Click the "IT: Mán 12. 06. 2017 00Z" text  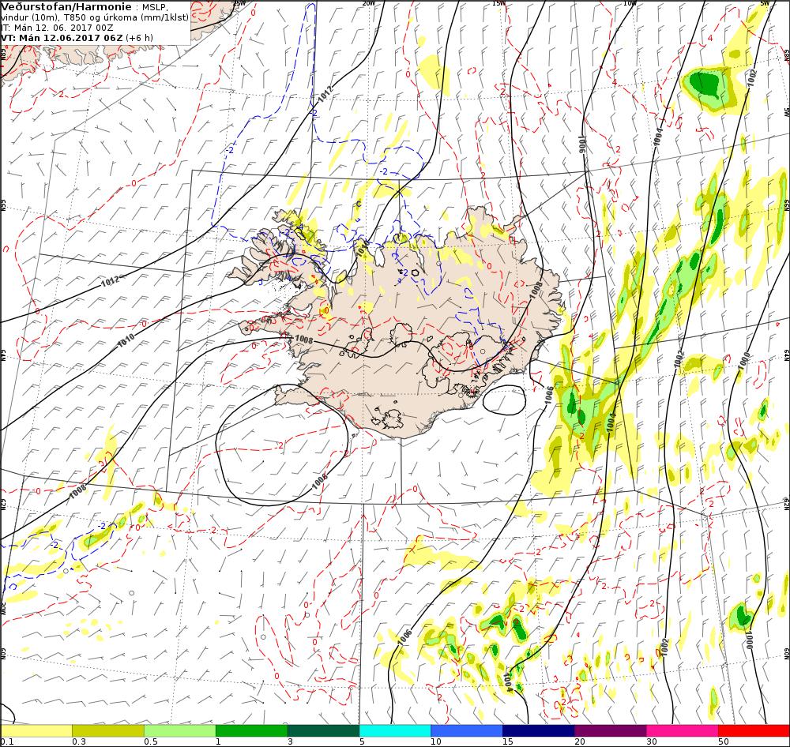[x=58, y=28]
